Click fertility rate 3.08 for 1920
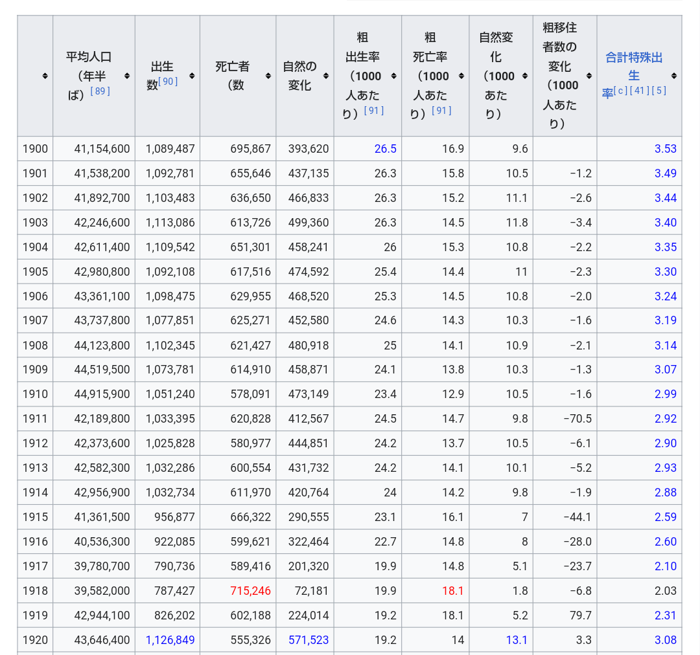The height and width of the screenshot is (655, 700). [666, 640]
